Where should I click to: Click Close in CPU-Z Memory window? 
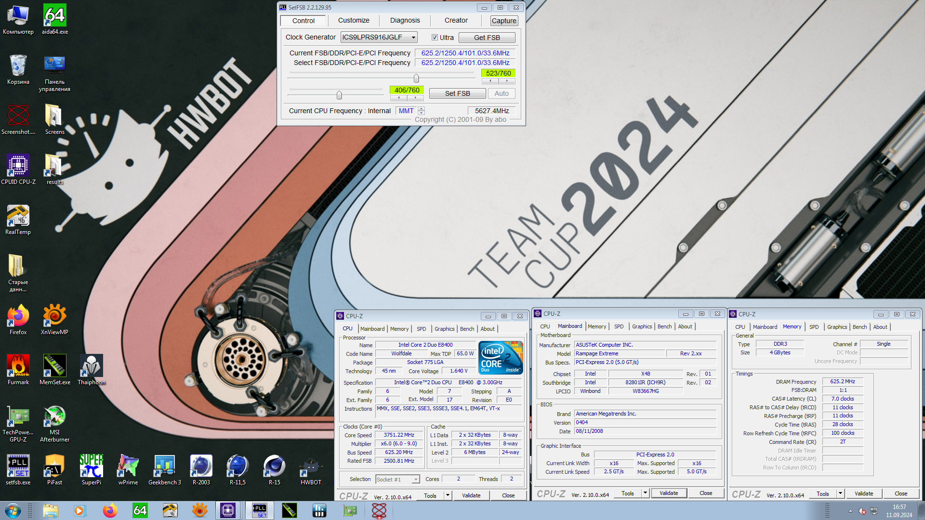pos(900,494)
